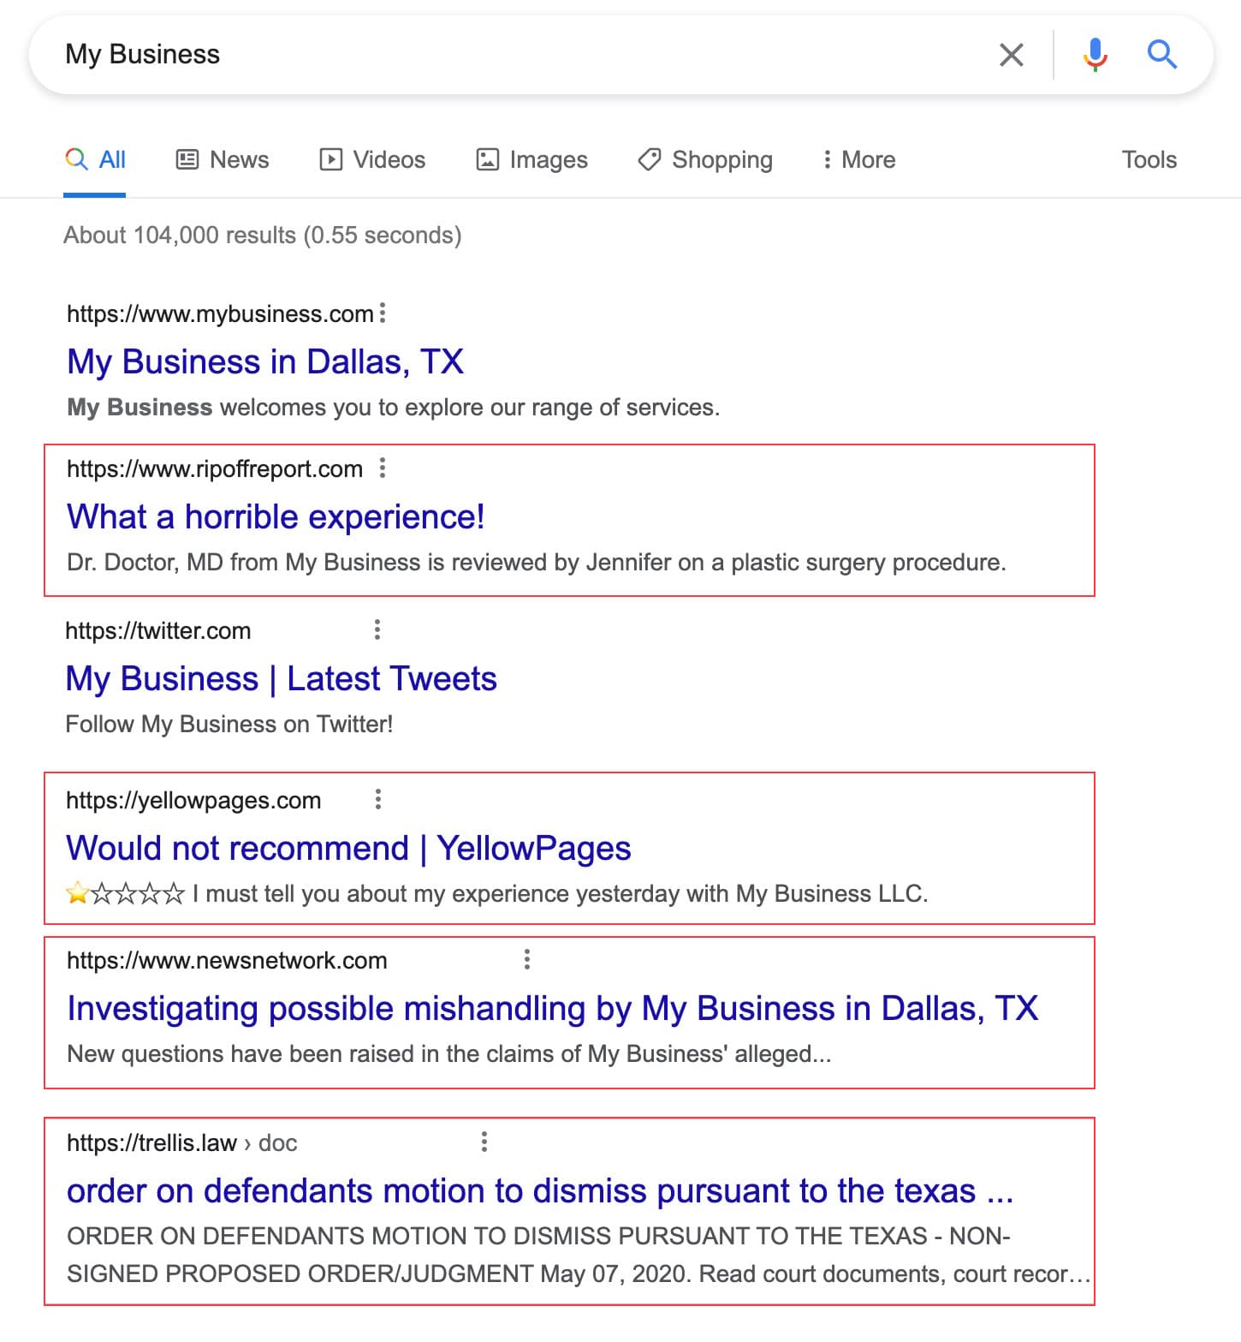The image size is (1241, 1342).
Task: Click snippet starting 'Dr. Doctor, MD from'
Action: click(537, 563)
